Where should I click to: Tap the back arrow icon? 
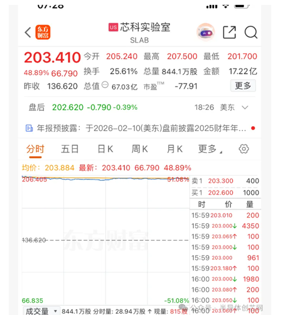click(28, 33)
